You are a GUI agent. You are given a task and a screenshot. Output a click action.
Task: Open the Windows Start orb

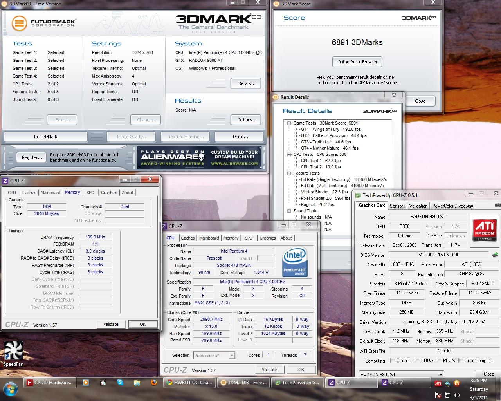(x=11, y=388)
